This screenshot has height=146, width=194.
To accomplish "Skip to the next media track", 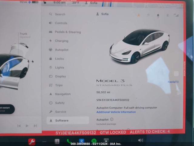I will click(x=35, y=126).
